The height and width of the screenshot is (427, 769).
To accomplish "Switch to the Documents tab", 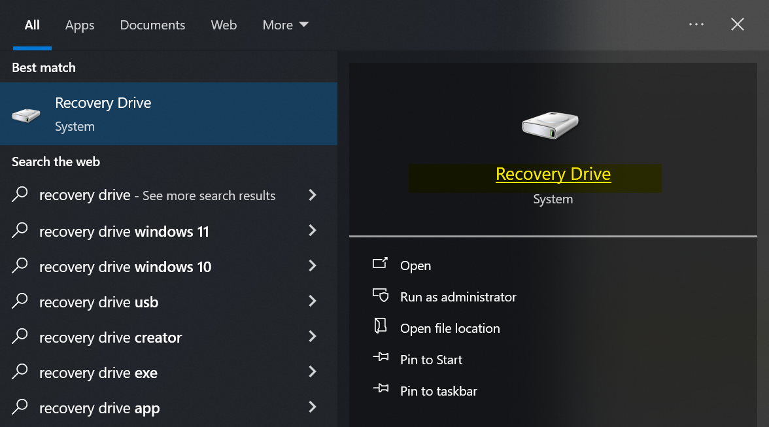I will (152, 25).
